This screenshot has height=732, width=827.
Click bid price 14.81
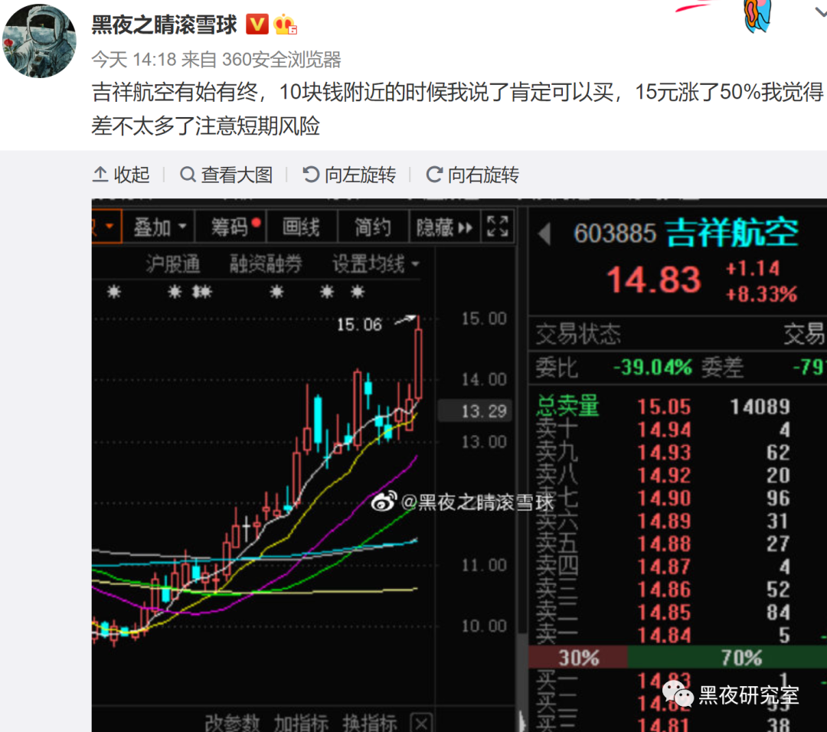(x=664, y=725)
